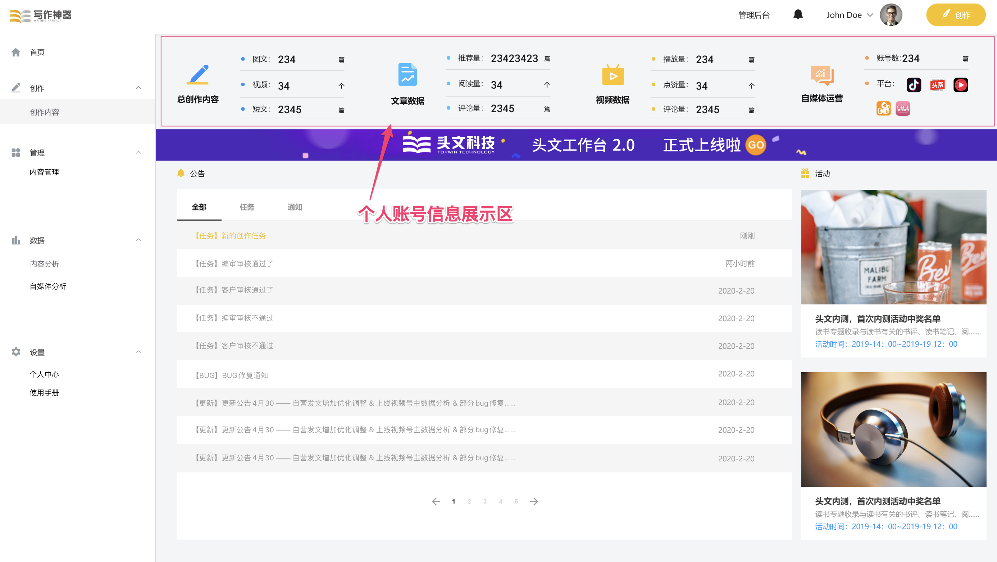997x562 pixels.
Task: Click the TikTok platform icon
Action: pyautogui.click(x=914, y=85)
